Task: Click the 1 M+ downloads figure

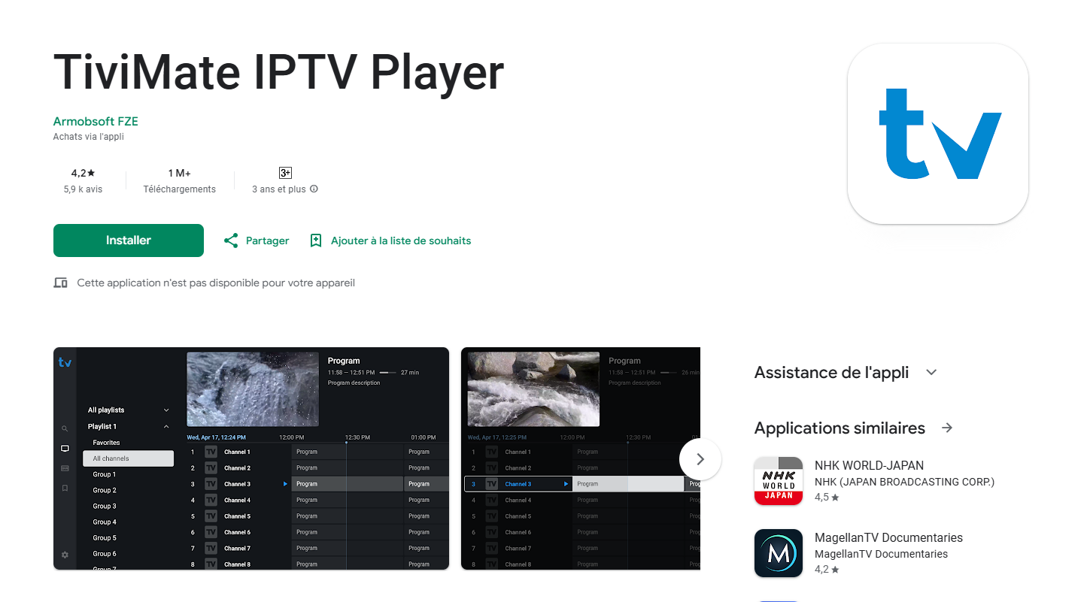Action: tap(179, 173)
